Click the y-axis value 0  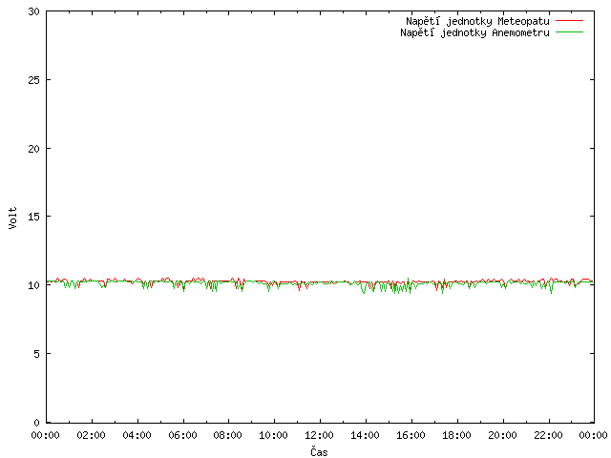[x=36, y=423]
